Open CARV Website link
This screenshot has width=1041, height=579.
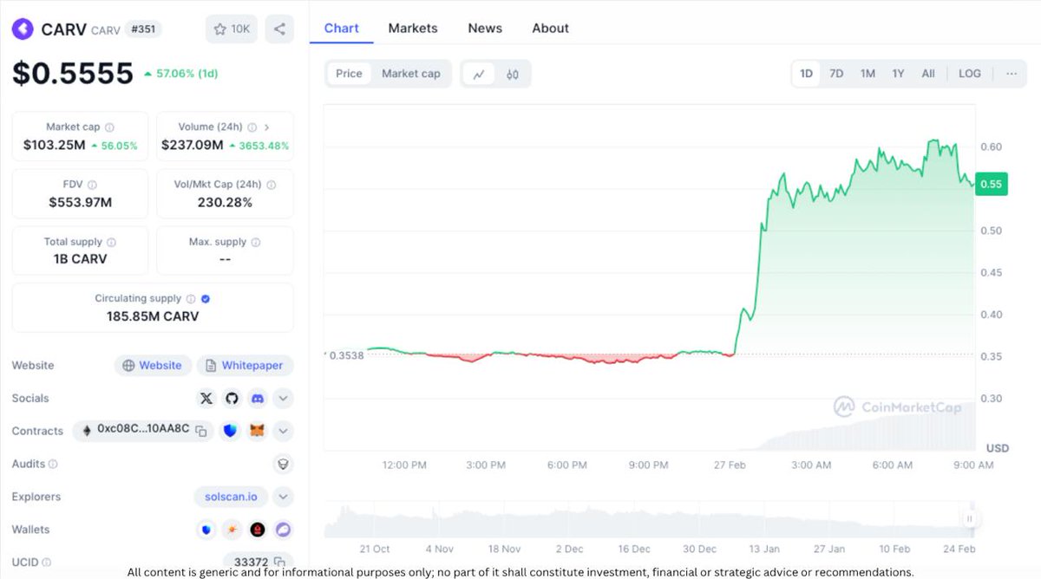pyautogui.click(x=152, y=366)
